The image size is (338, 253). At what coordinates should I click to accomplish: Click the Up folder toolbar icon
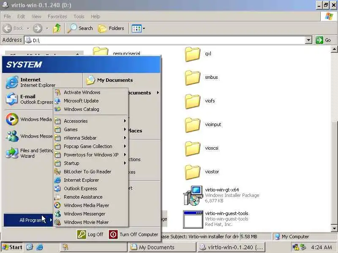(x=57, y=28)
